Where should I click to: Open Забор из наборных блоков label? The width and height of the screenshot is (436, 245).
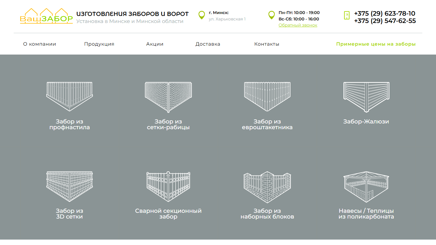[x=267, y=214]
